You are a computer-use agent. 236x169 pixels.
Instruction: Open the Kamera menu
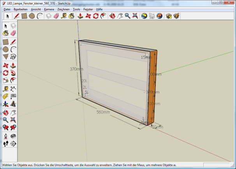click(x=49, y=9)
